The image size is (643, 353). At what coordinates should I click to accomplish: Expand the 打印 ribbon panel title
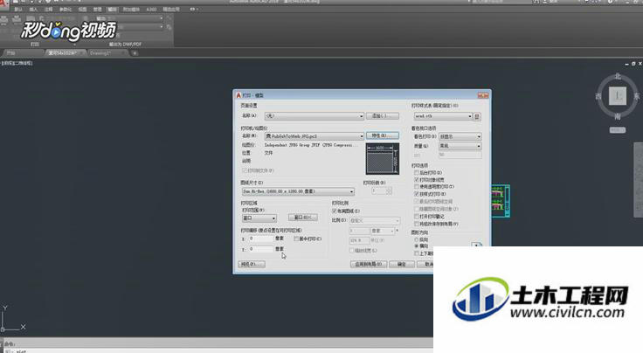click(x=35, y=44)
